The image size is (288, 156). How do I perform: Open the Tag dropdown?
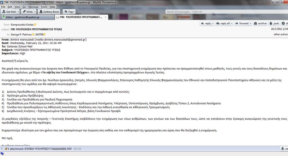(x=69, y=12)
